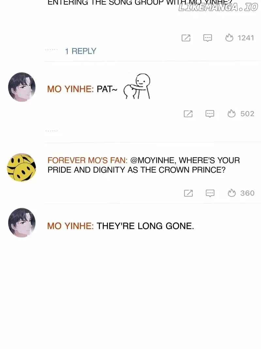Expand the 1 REPLY thread

pos(81,51)
